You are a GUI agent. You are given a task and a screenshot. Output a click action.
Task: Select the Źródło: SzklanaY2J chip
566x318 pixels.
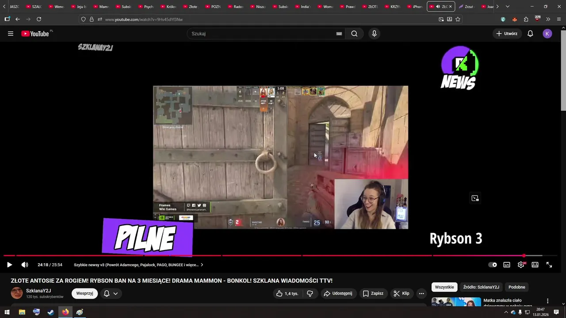(x=481, y=287)
